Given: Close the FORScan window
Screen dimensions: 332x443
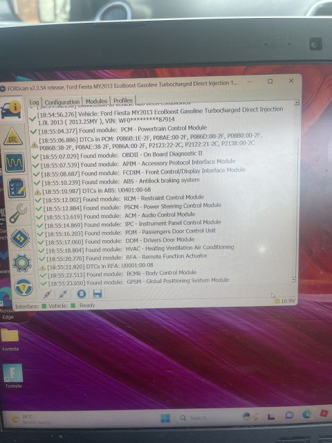Looking at the screenshot, I should [291, 81].
